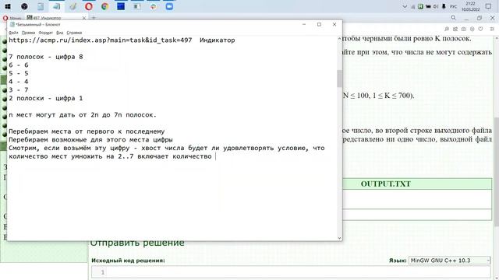Click the source code editor field

[x=291, y=272]
